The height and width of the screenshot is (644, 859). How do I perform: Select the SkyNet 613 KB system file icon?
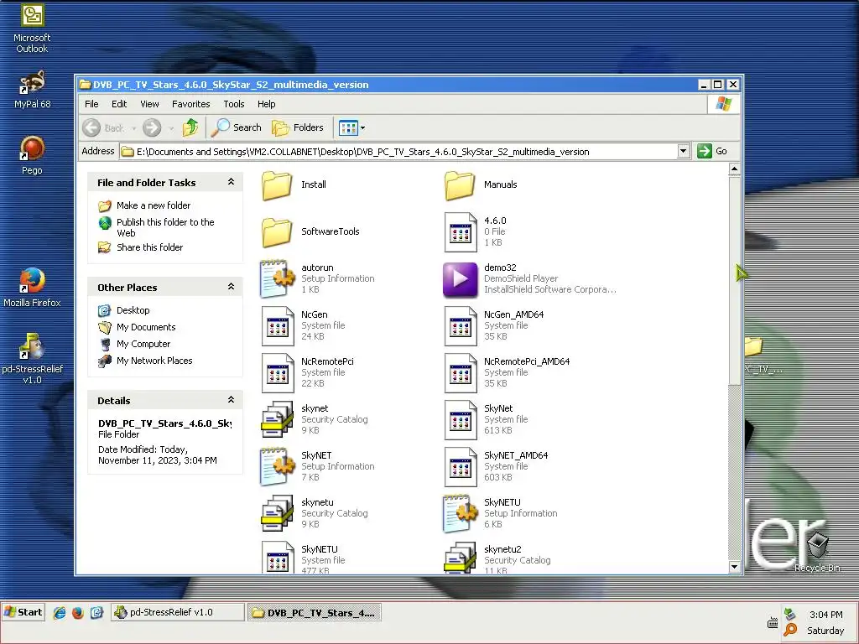pos(461,420)
